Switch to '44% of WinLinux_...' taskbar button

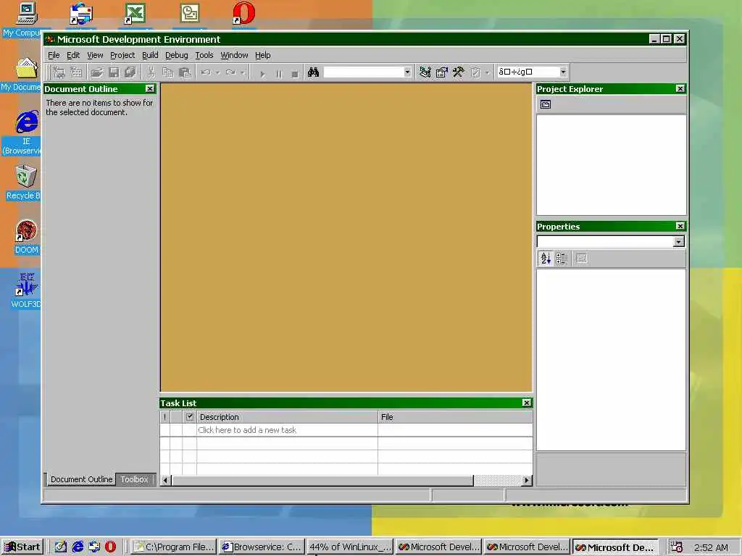pos(350,547)
